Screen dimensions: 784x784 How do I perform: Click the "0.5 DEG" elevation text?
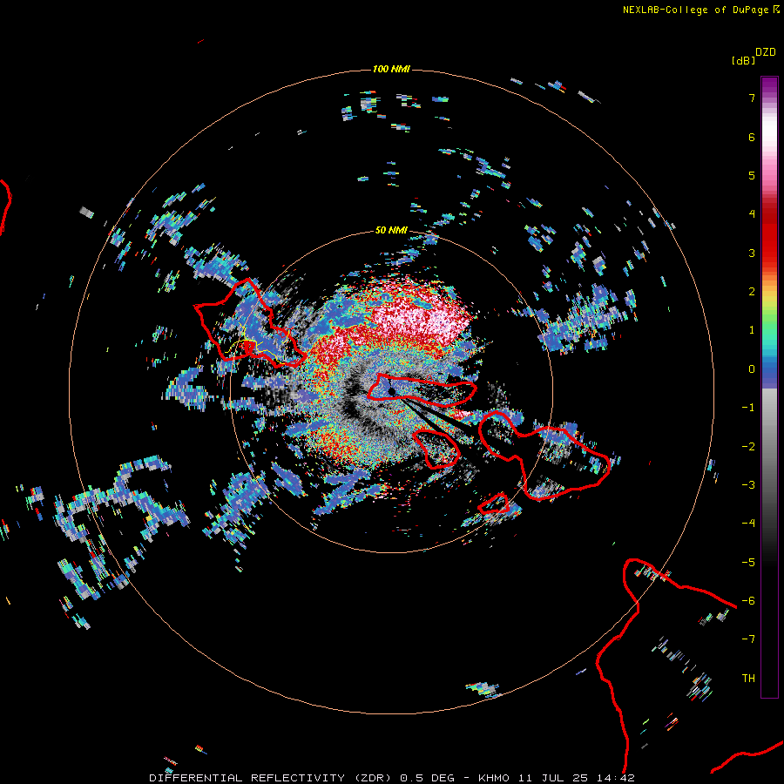(x=427, y=778)
